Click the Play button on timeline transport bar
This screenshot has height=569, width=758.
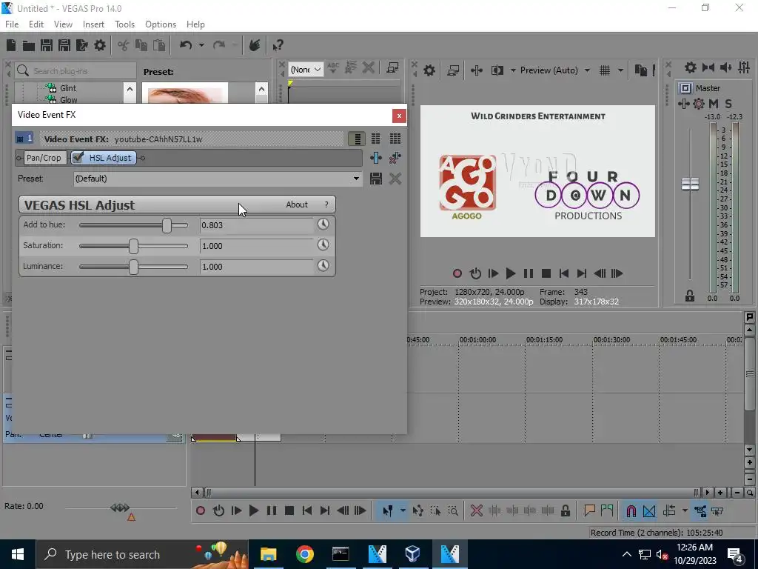click(253, 510)
